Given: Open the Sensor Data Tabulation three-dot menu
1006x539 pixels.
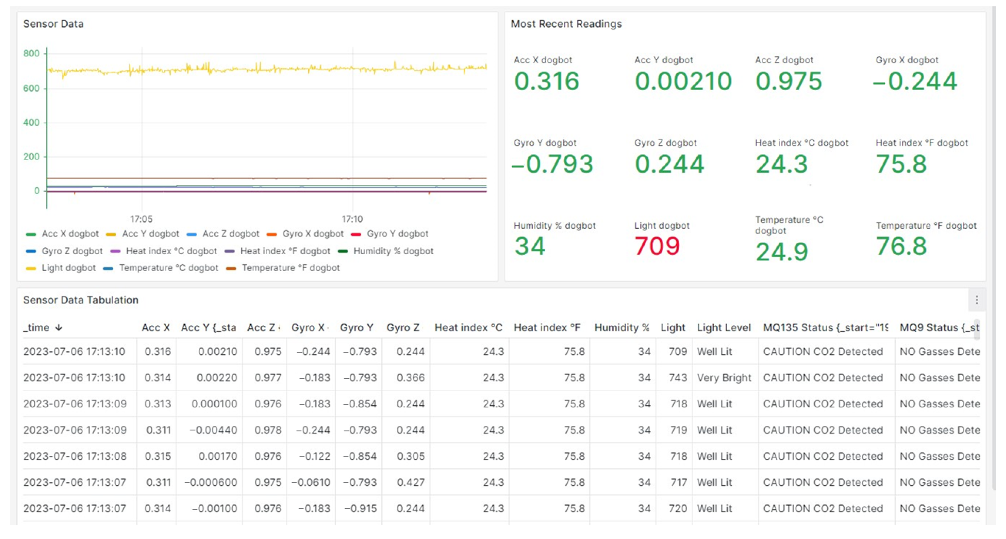Looking at the screenshot, I should 976,300.
